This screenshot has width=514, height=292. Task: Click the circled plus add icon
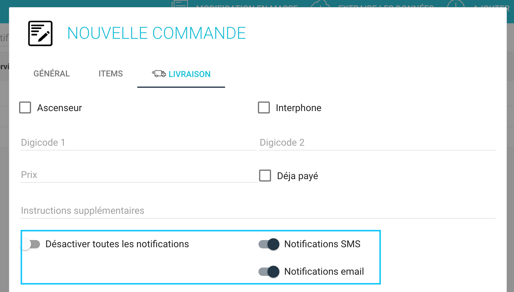point(456,4)
